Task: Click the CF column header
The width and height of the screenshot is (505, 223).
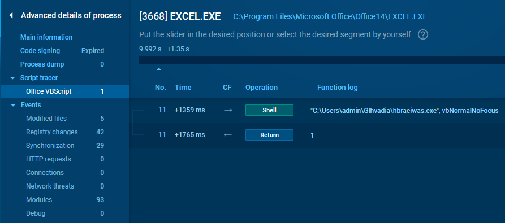Action: pos(227,88)
